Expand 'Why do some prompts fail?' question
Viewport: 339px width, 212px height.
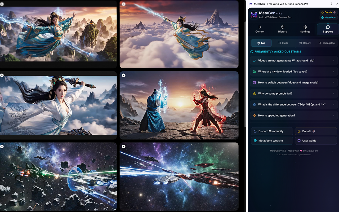click(x=294, y=94)
